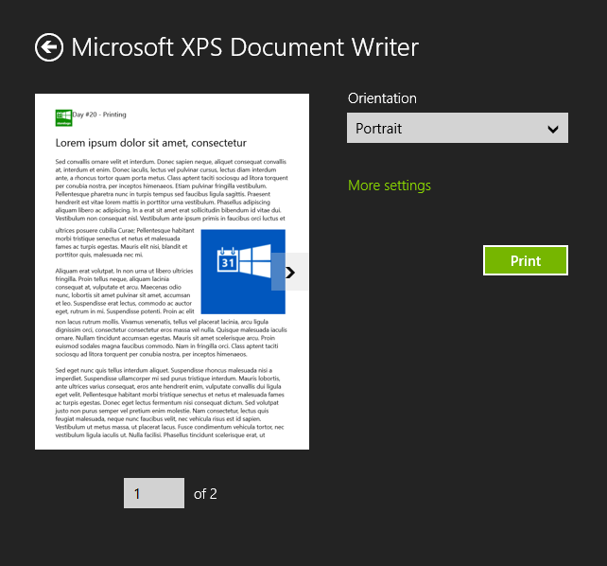Click the "of 2" page count text
This screenshot has height=566, width=607.
(205, 493)
